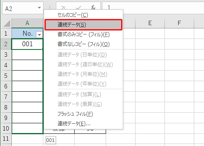
Task: Open the Name Box dropdown arrow
Action: pos(39,8)
